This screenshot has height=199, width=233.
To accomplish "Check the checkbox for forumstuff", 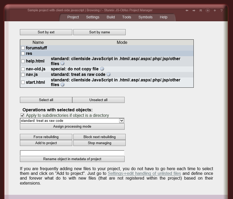I will coord(23,48).
